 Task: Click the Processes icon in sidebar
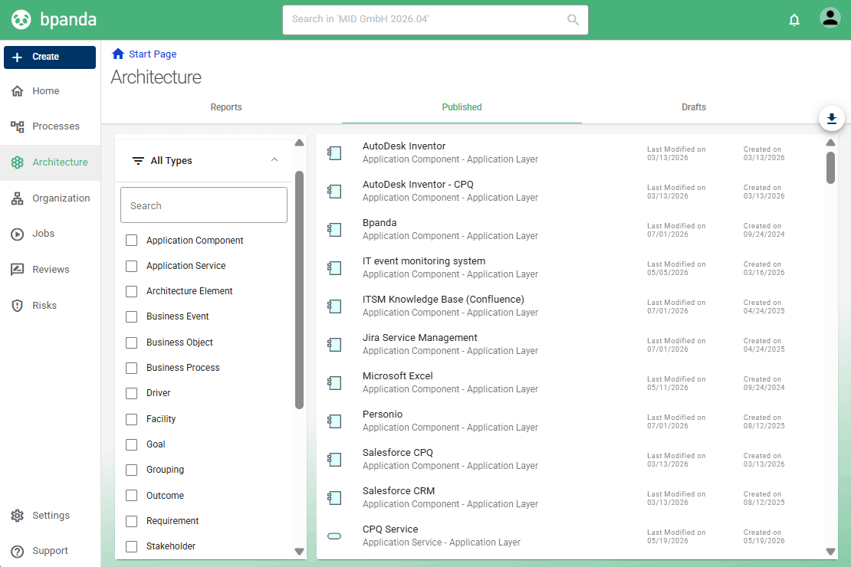tap(18, 126)
